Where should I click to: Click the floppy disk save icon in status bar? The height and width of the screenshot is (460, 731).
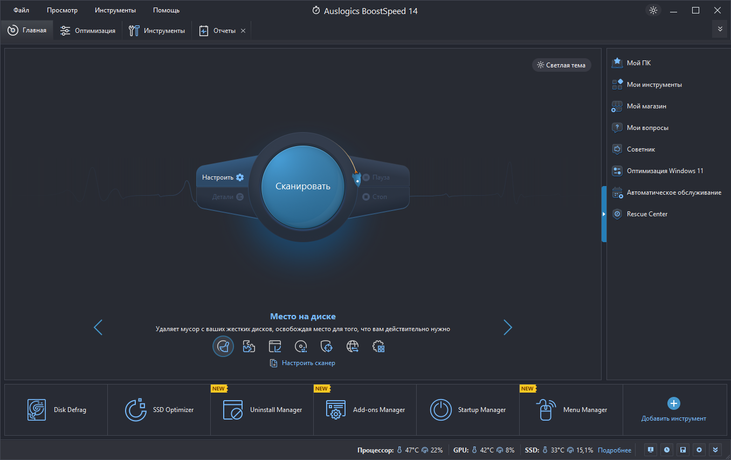coord(683,450)
